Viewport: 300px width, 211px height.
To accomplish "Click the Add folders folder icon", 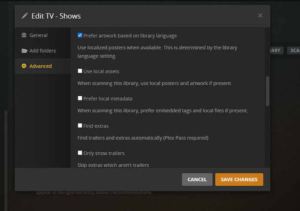I will (x=24, y=51).
